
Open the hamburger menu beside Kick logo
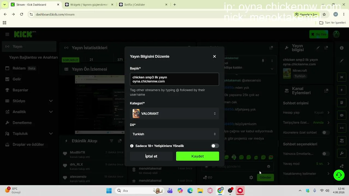[7, 34]
